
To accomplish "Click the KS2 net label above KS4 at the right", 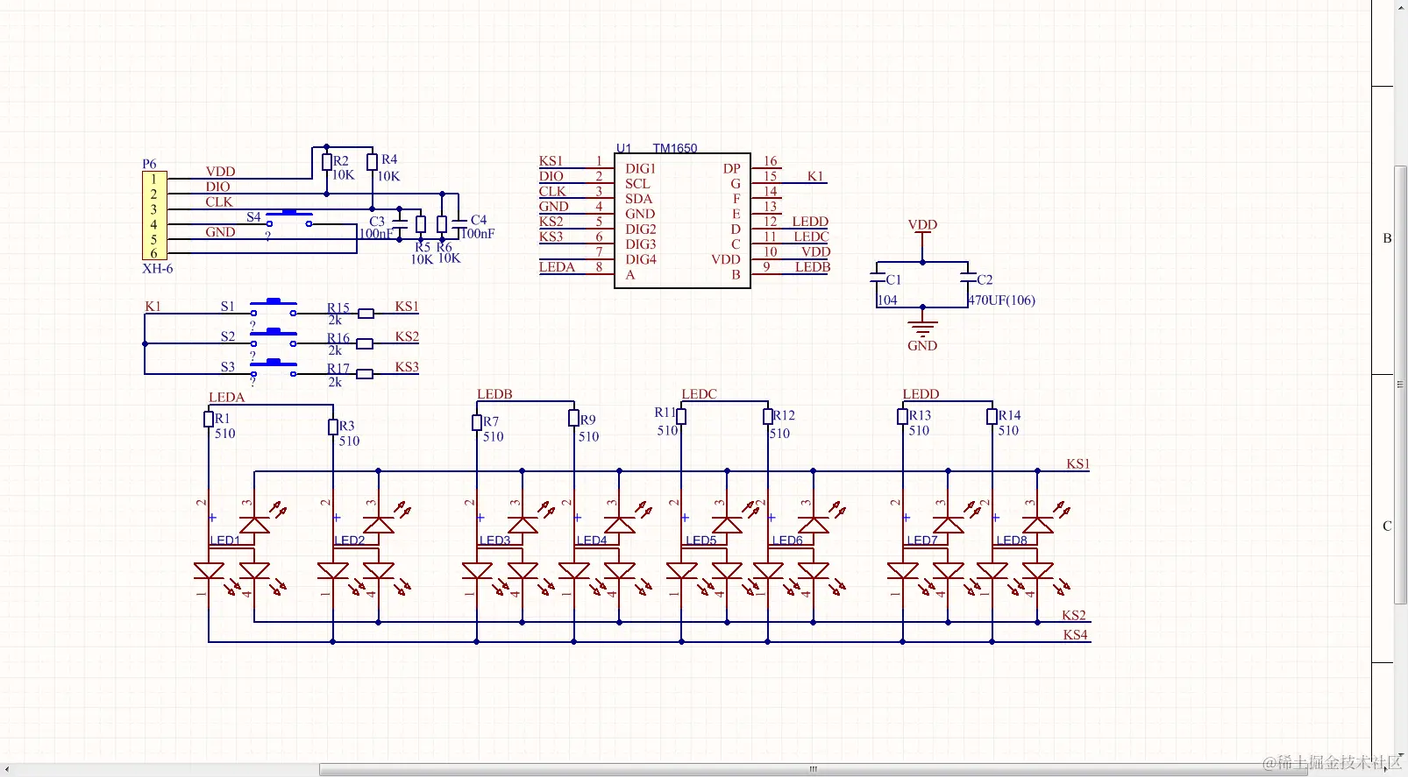I will (1074, 616).
